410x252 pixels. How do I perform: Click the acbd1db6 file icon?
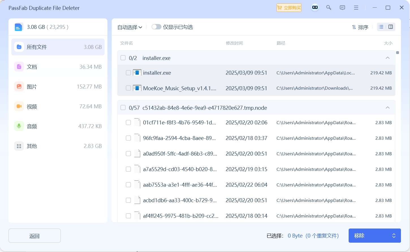(x=137, y=200)
